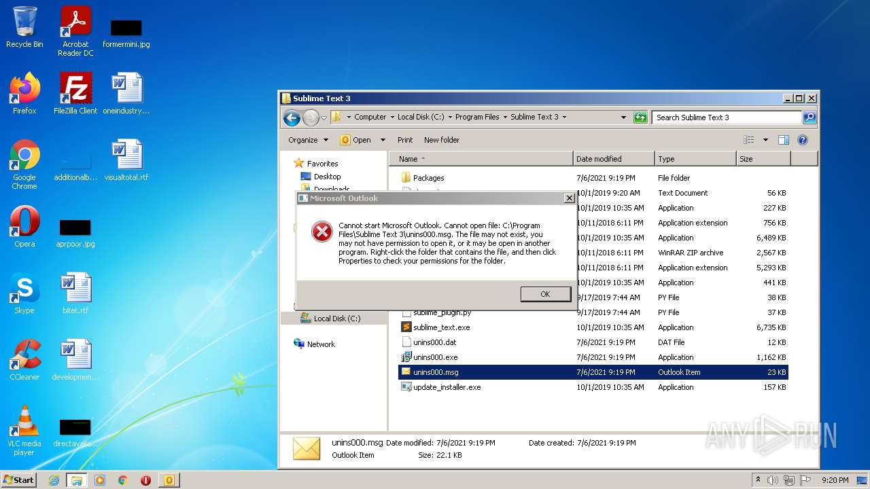Open Acrobat Reader DC desktop shortcut
Image resolution: width=870 pixels, height=489 pixels.
[75, 31]
